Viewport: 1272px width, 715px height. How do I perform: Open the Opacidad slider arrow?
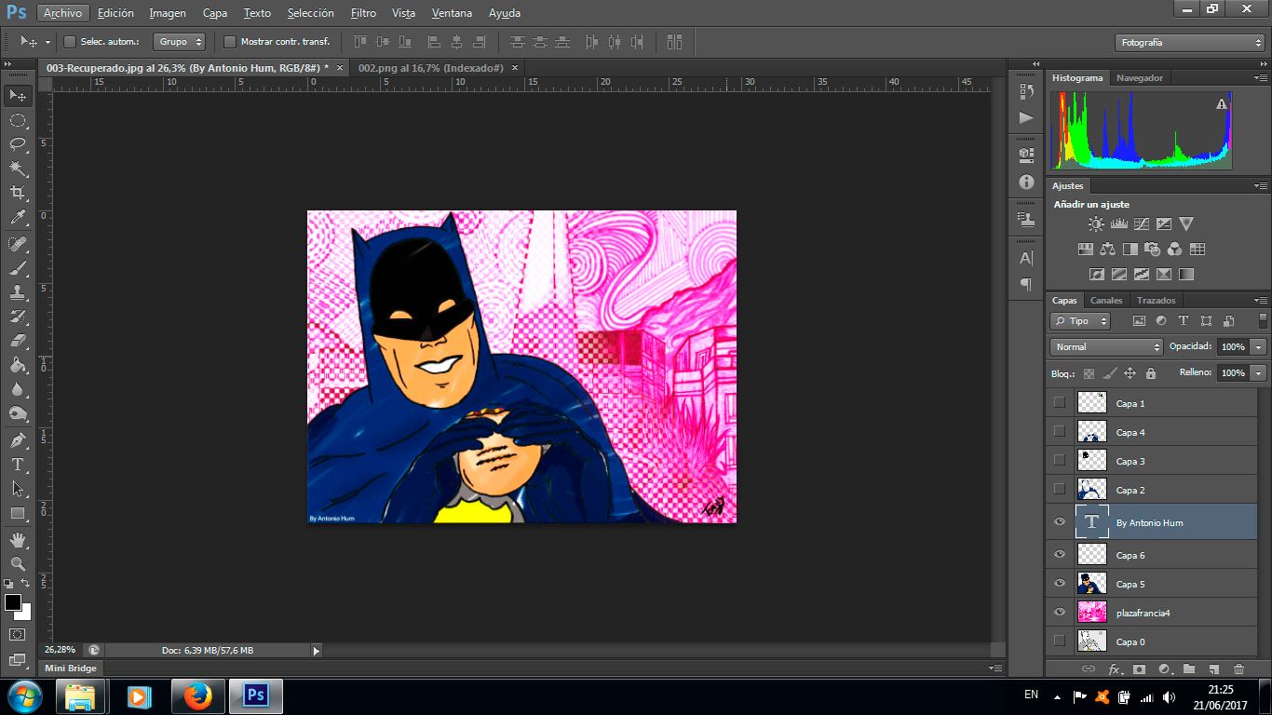pos(1258,346)
